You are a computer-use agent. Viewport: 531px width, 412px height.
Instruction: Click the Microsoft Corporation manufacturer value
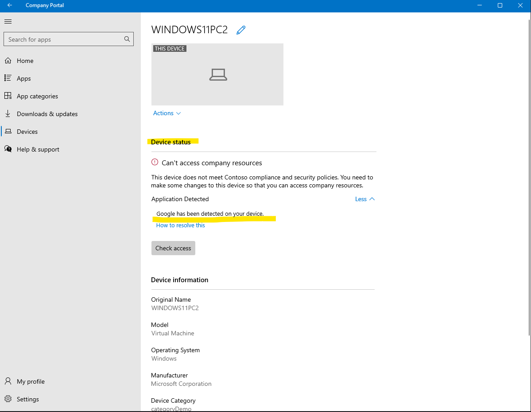point(181,384)
